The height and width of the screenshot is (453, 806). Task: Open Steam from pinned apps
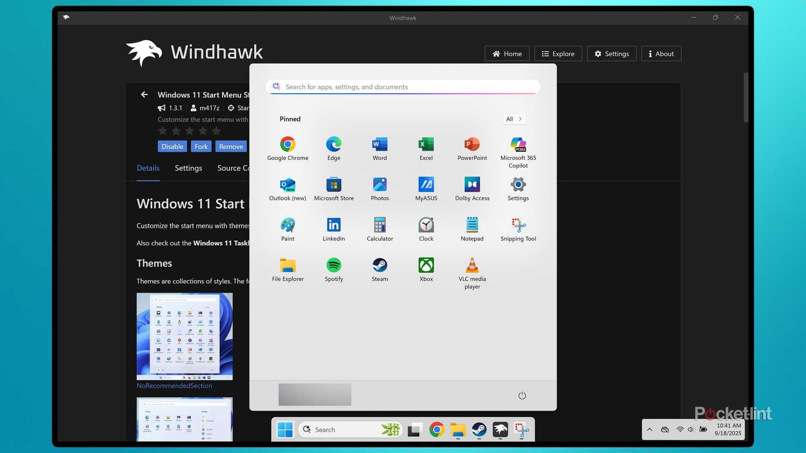[x=380, y=269]
